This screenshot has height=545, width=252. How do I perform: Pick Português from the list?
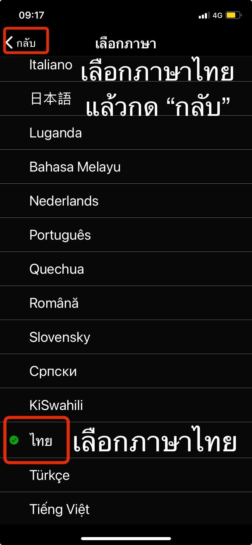pos(126,235)
